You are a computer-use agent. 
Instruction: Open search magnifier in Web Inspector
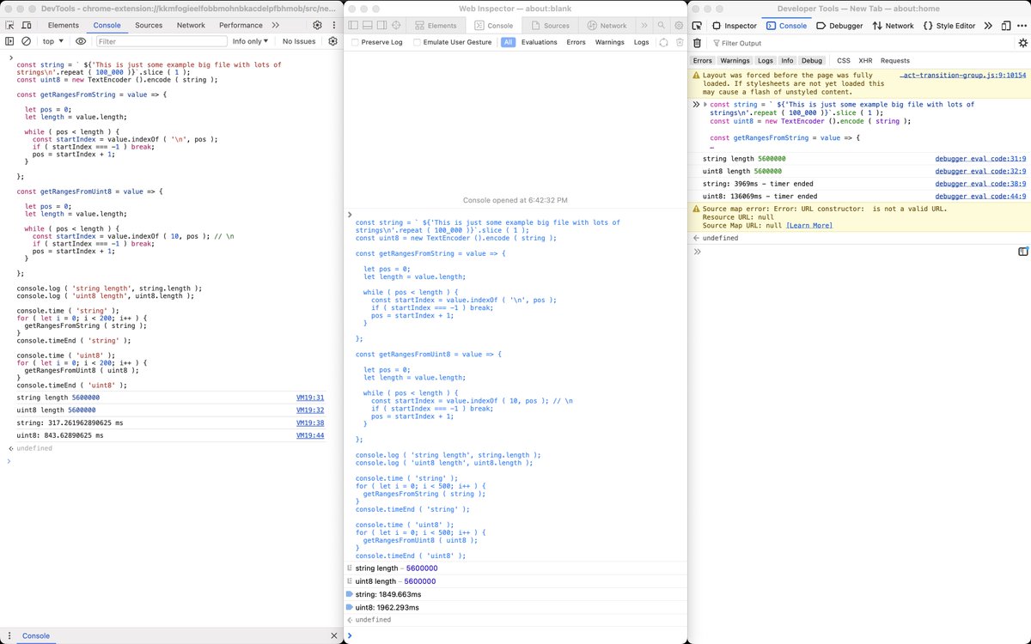[x=662, y=26]
